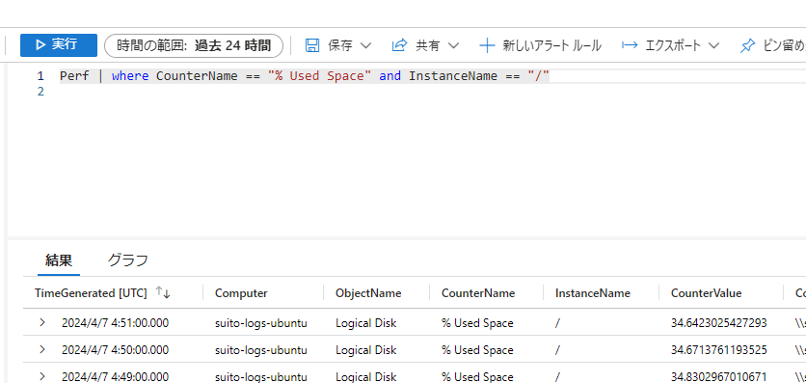
Task: Click the plus icon for 新しいアラート ルール
Action: coord(486,45)
